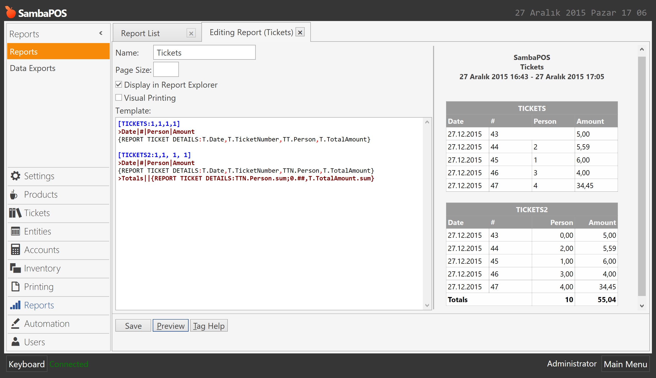Screen dimensions: 656x378
Task: Open the Settings section label
Action: (39, 176)
